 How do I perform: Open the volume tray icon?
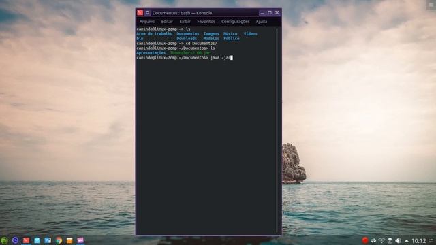(x=398, y=240)
